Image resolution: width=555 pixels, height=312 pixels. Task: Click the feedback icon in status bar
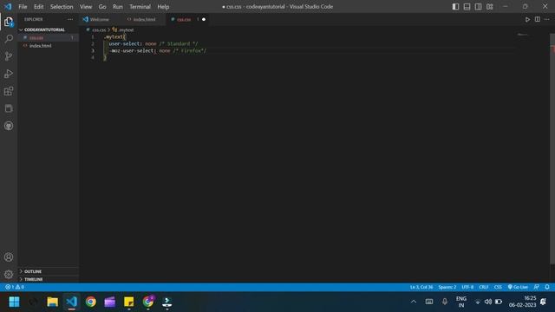537,287
